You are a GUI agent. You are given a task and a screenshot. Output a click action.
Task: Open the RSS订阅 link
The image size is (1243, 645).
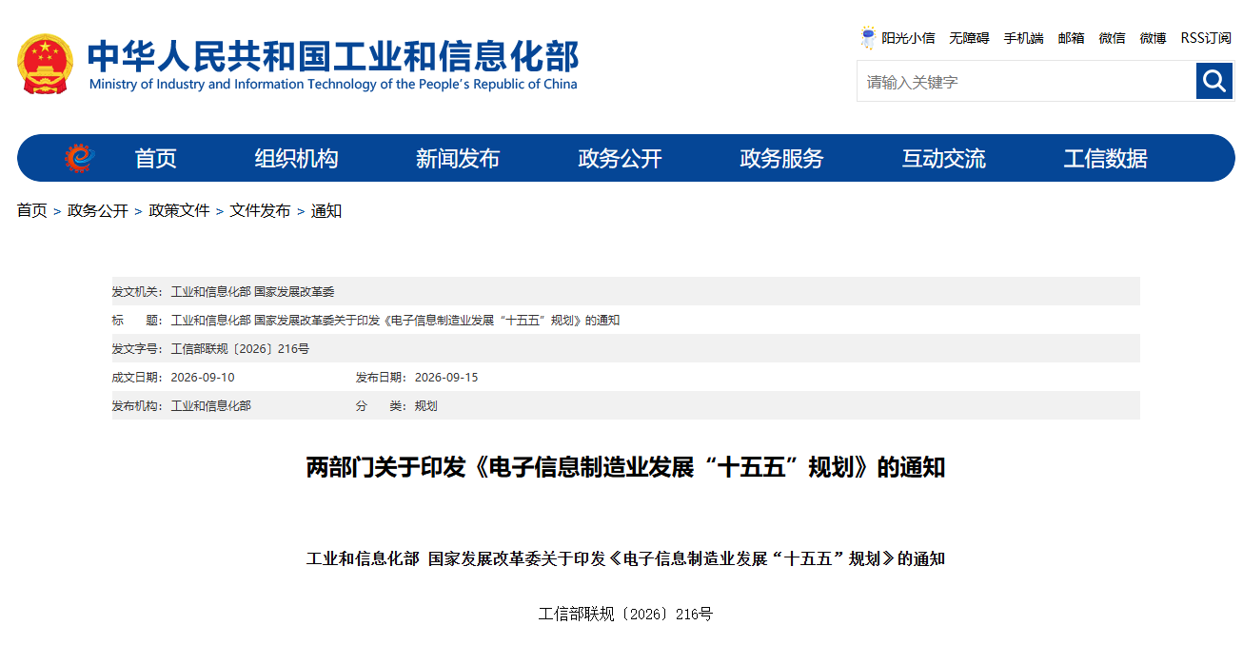(x=1206, y=38)
